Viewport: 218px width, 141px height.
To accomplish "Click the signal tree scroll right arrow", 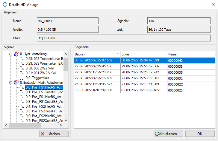I will [x=60, y=125].
